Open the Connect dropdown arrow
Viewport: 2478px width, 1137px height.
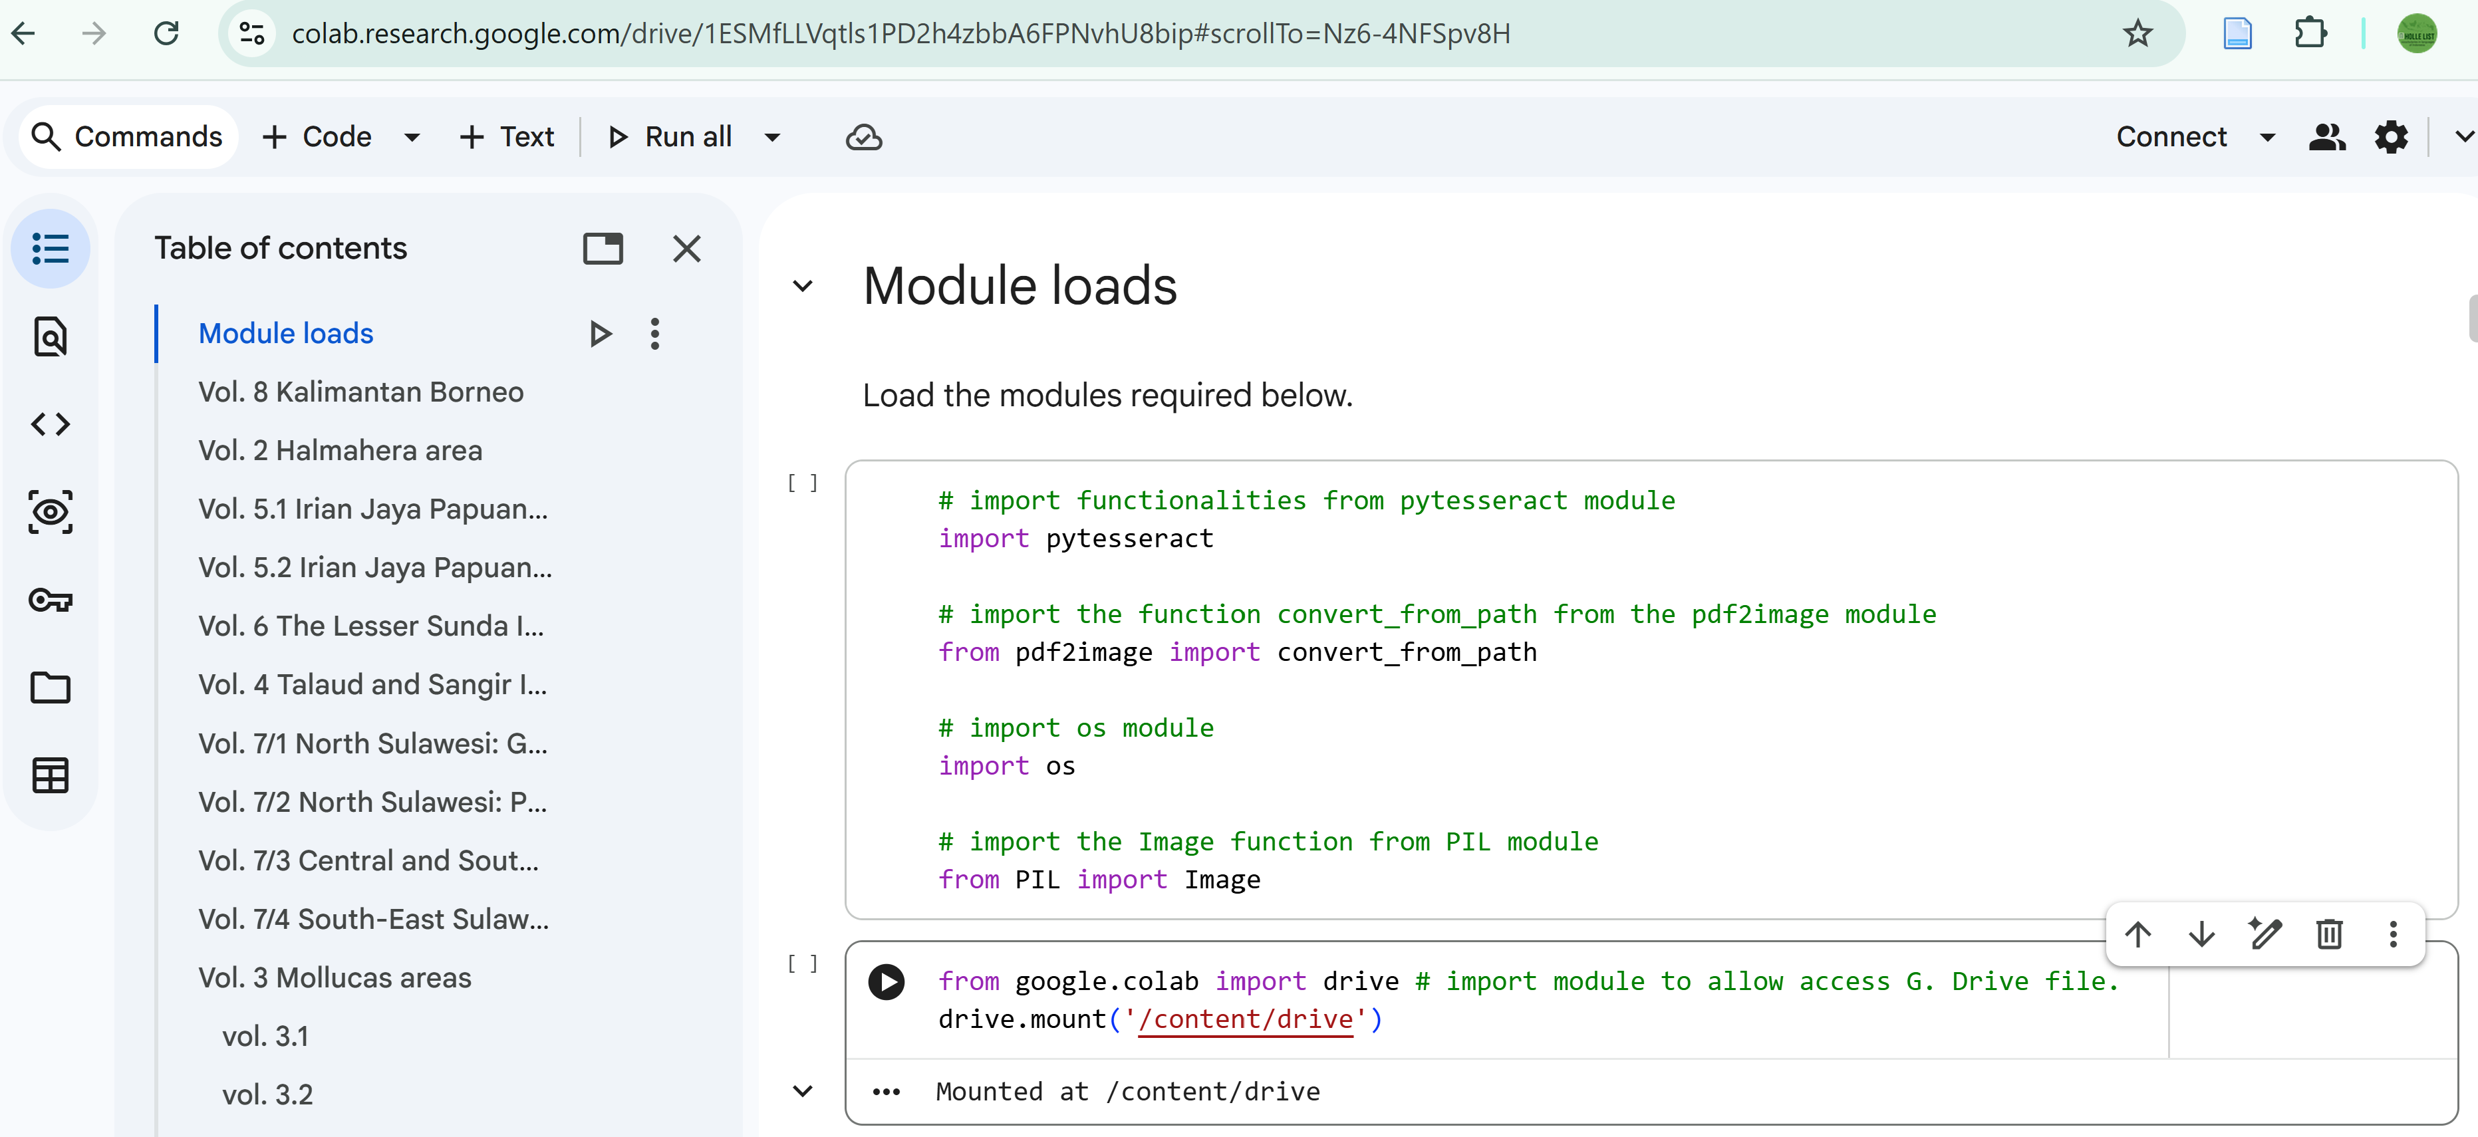click(x=2267, y=138)
